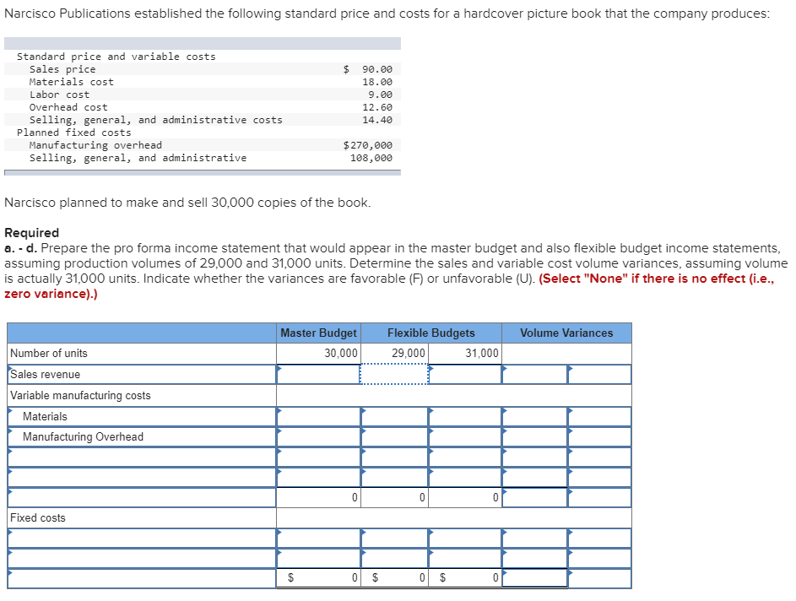Image resolution: width=796 pixels, height=601 pixels.
Task: Select the Materials Master Budget input cell
Action: click(x=318, y=416)
